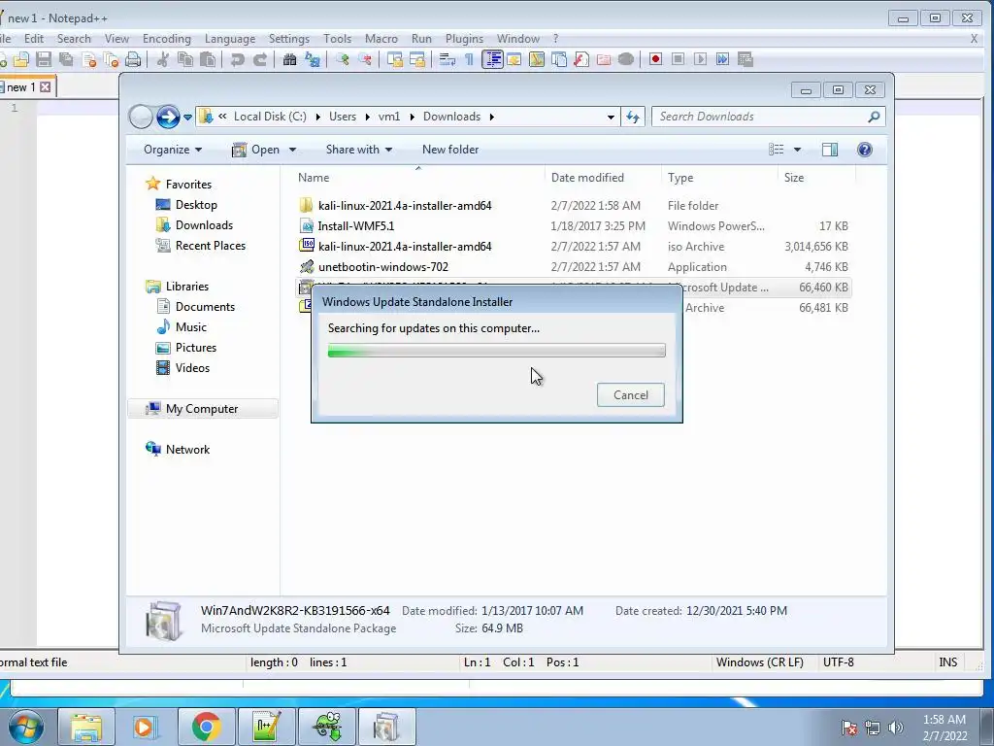Open the Plugins menu in Notepad++
Viewport: 994px width, 746px height.
[x=464, y=39]
